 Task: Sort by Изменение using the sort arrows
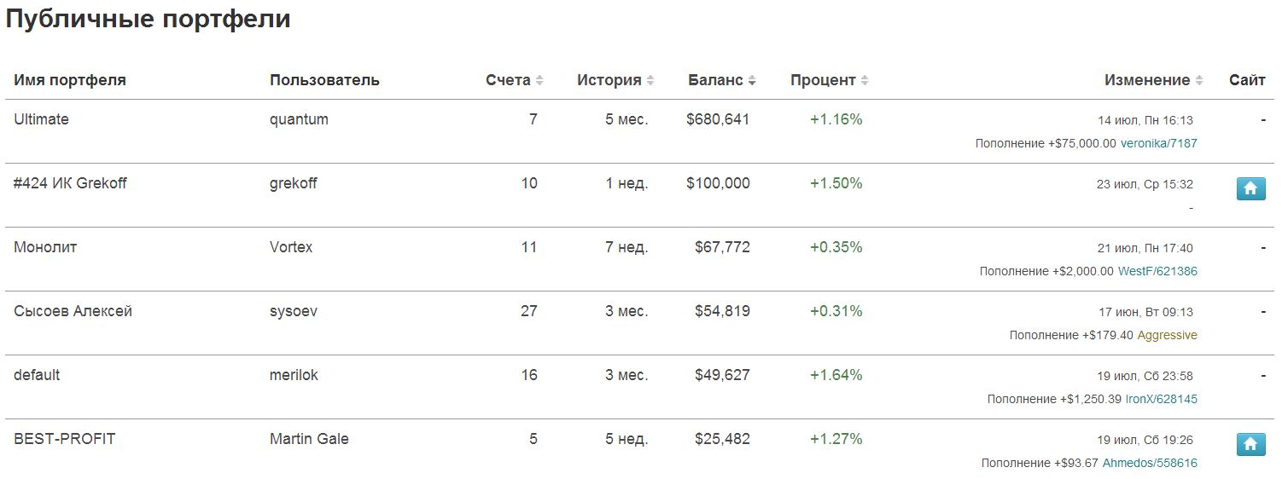pyautogui.click(x=1199, y=81)
